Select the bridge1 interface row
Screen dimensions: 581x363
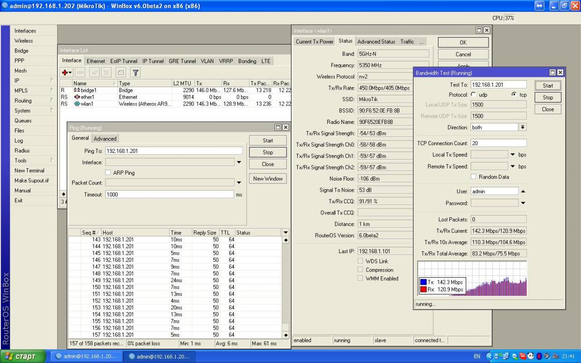[x=89, y=91]
